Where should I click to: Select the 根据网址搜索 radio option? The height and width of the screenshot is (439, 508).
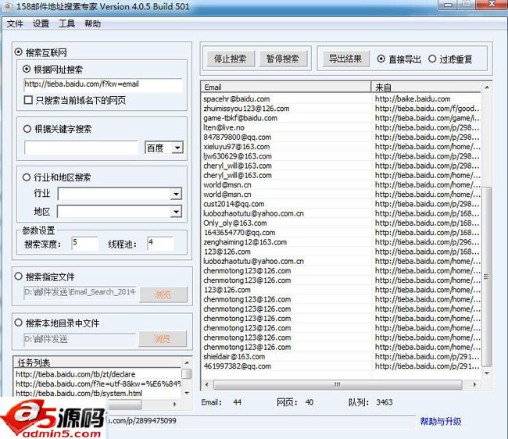(27, 69)
